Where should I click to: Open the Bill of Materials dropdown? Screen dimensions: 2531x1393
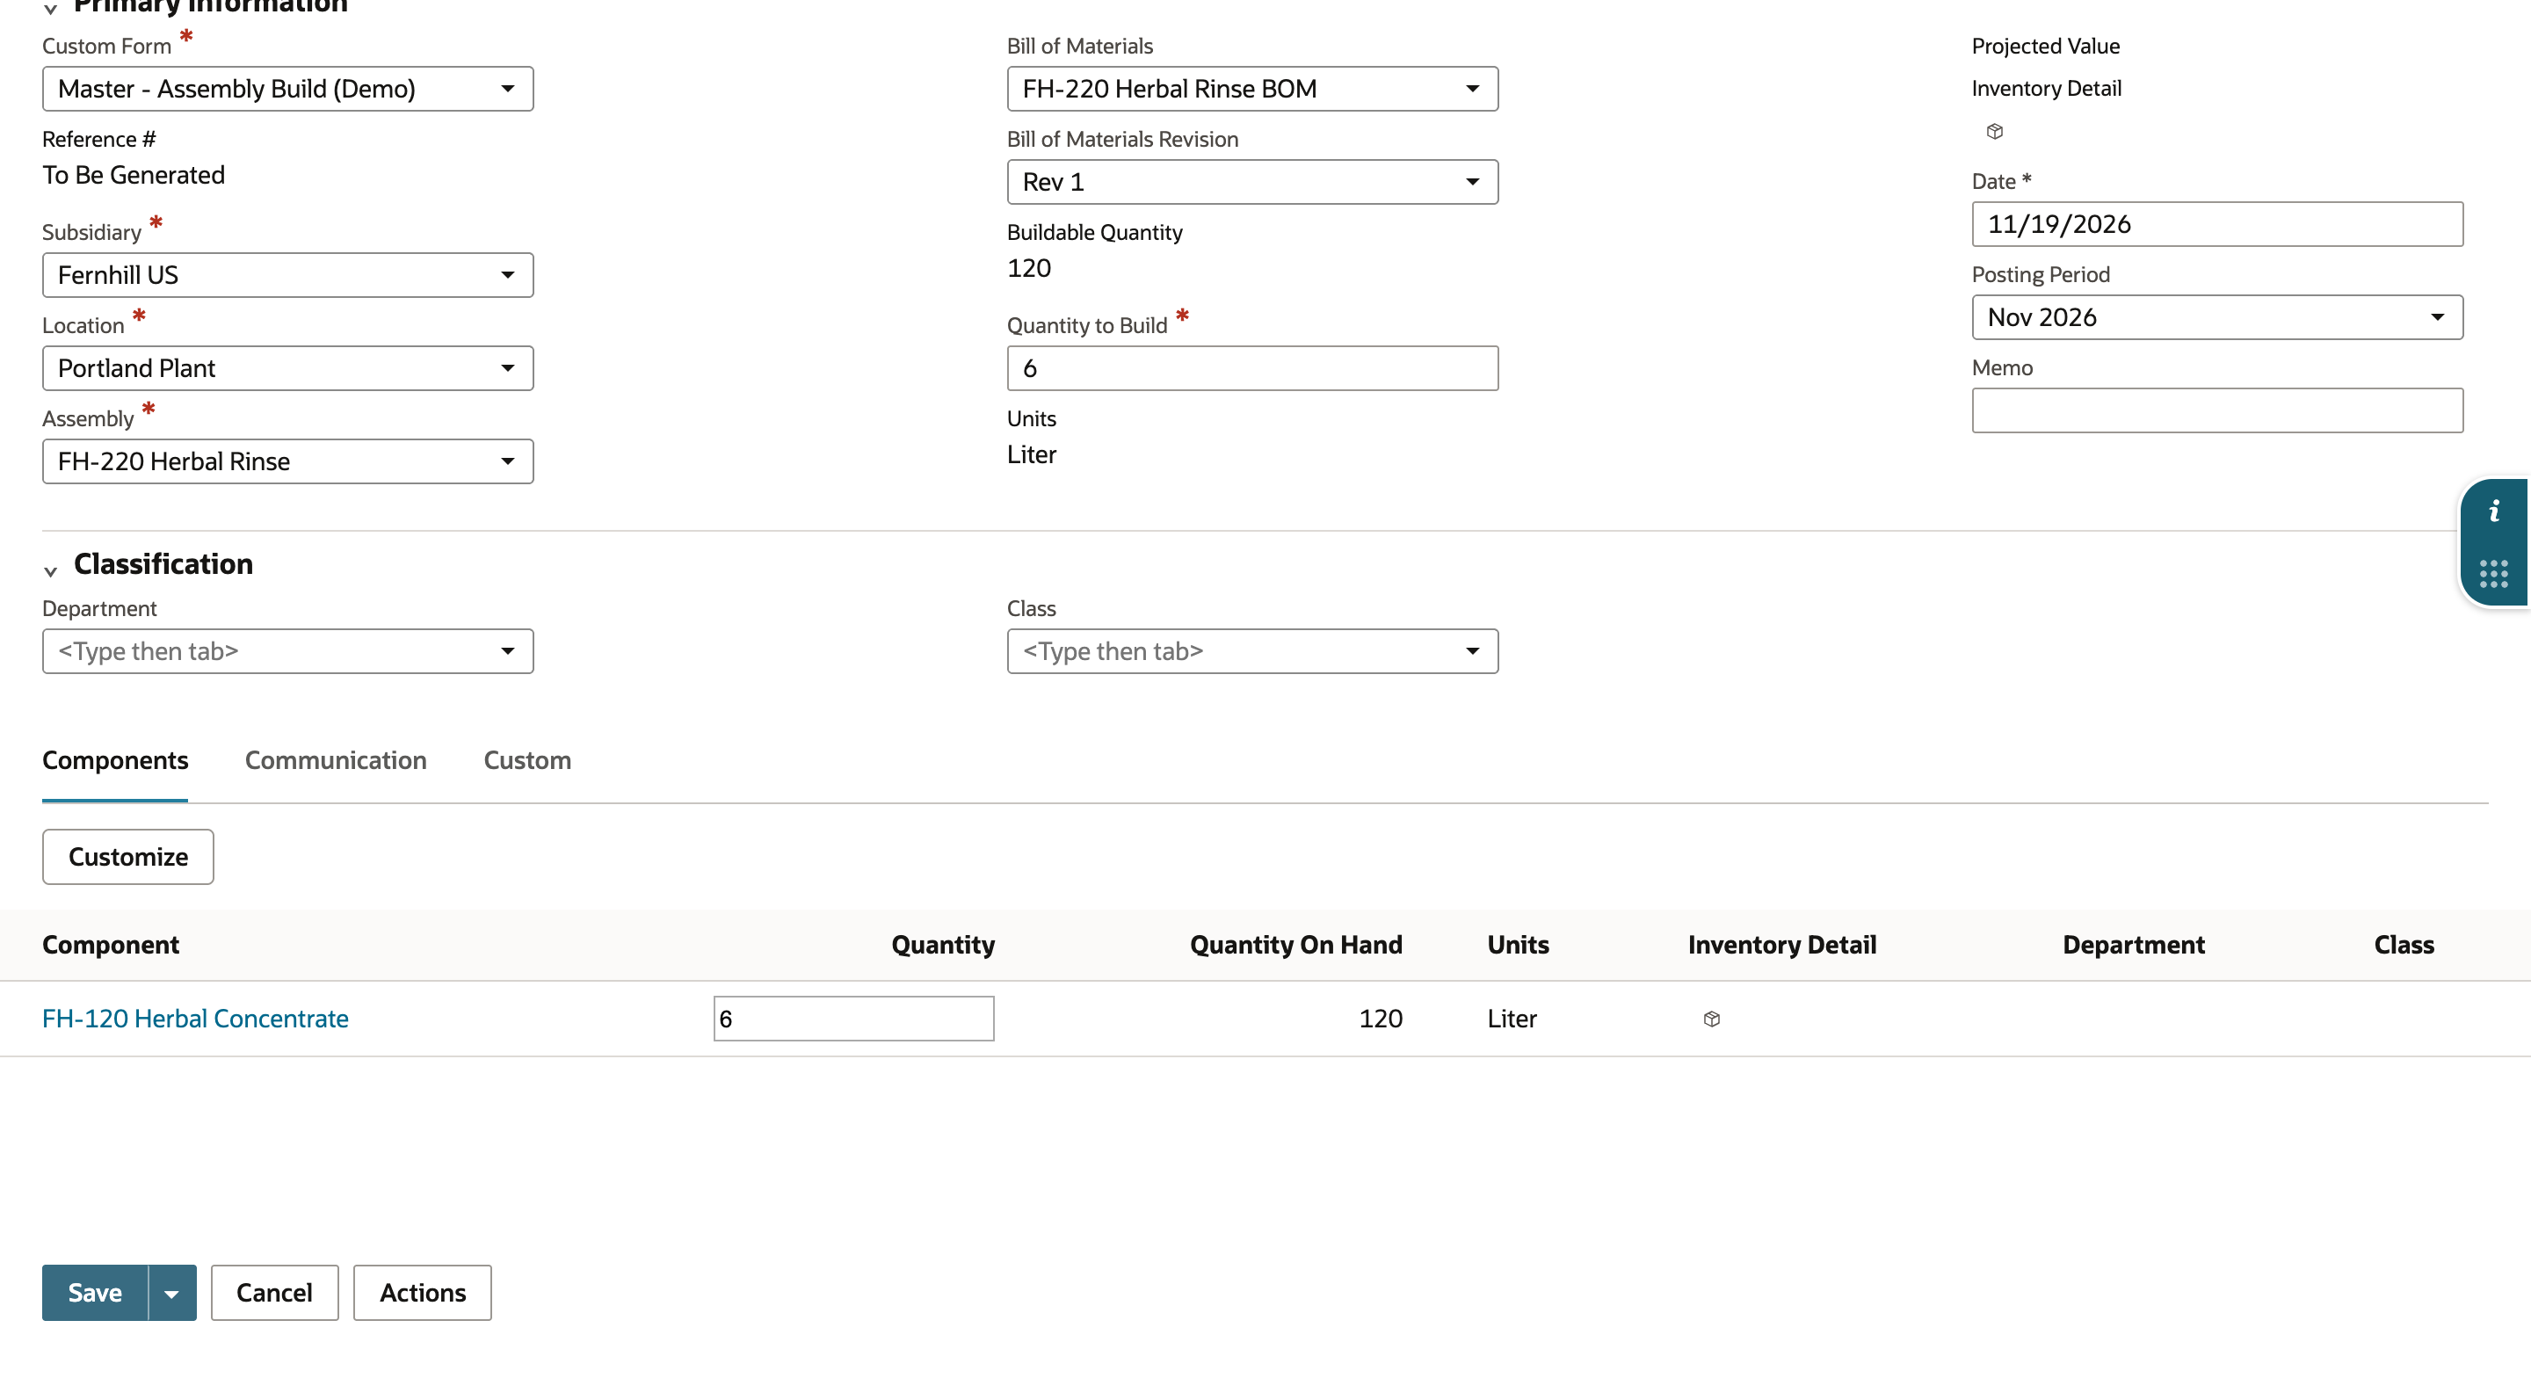point(1252,89)
